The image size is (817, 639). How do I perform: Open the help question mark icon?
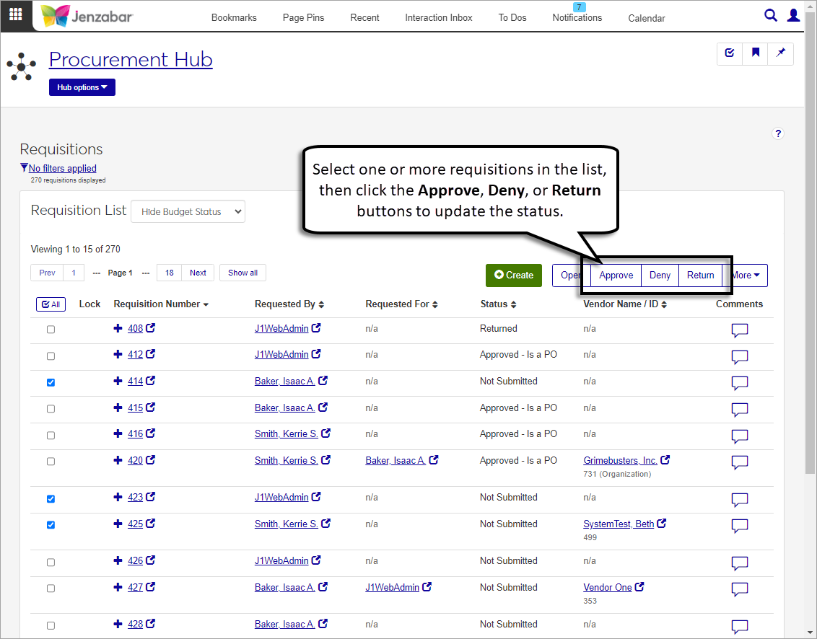click(777, 133)
